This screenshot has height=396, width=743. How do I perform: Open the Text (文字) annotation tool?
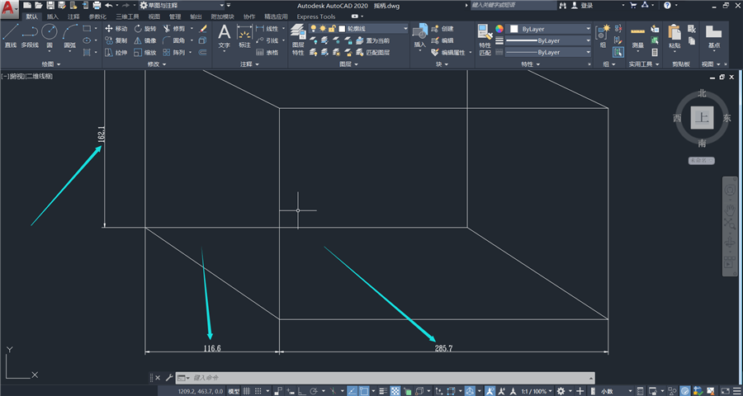point(224,37)
